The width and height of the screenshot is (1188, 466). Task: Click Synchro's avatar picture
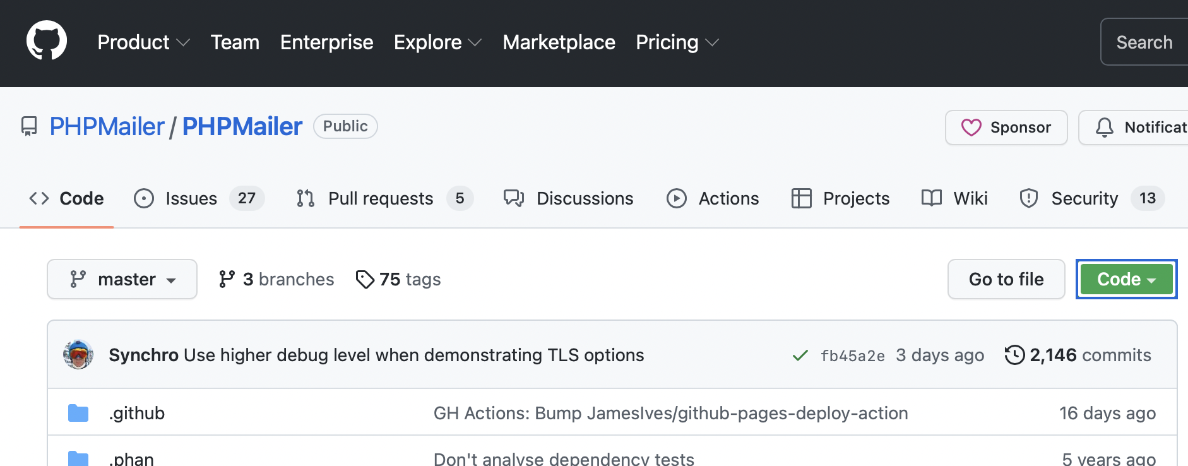(x=78, y=355)
